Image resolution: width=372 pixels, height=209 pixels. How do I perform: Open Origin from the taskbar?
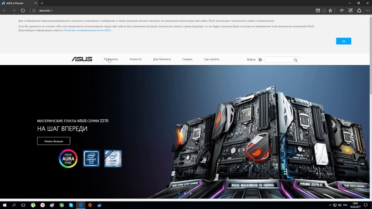90,205
